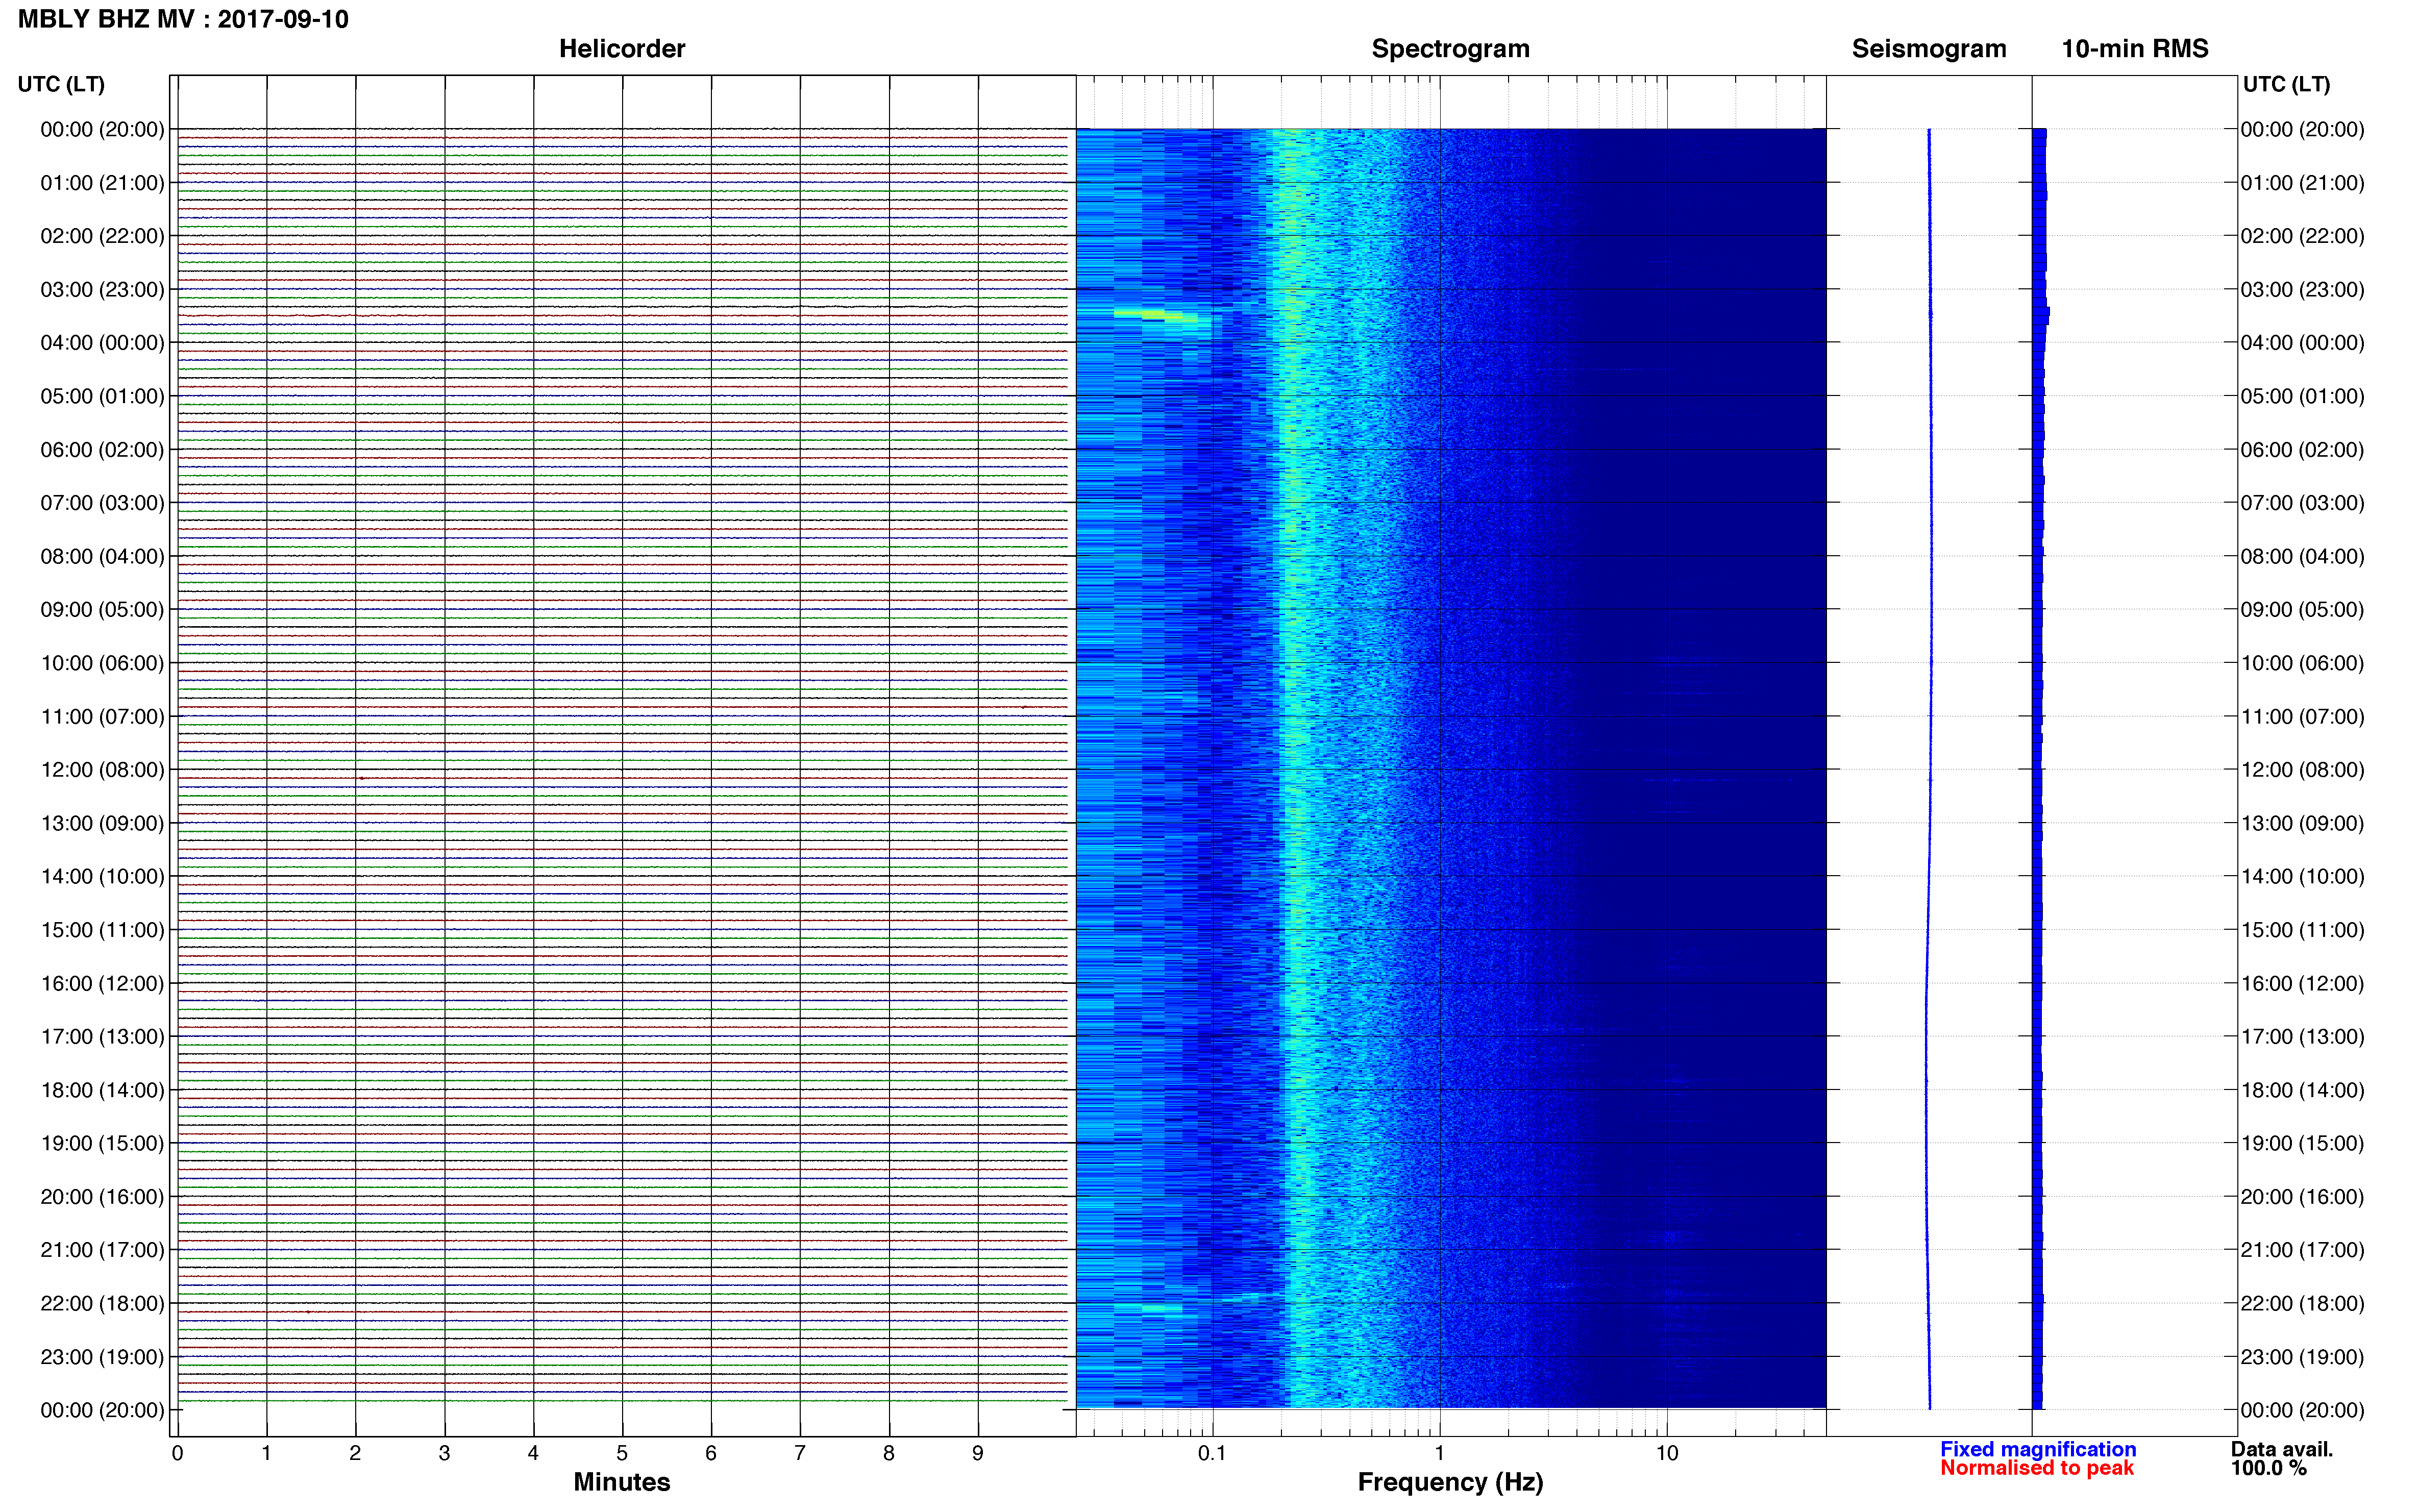The image size is (2419, 1512).
Task: Click the 'Frequency (Hz)' x-axis title
Action: tap(1450, 1482)
